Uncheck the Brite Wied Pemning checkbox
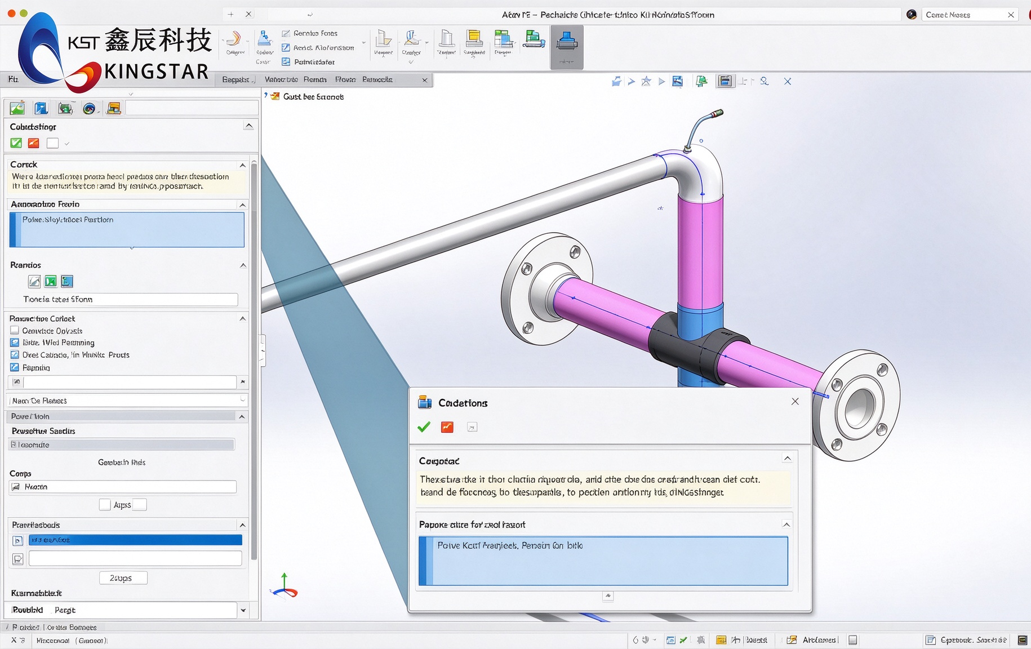The height and width of the screenshot is (649, 1031). [x=15, y=343]
